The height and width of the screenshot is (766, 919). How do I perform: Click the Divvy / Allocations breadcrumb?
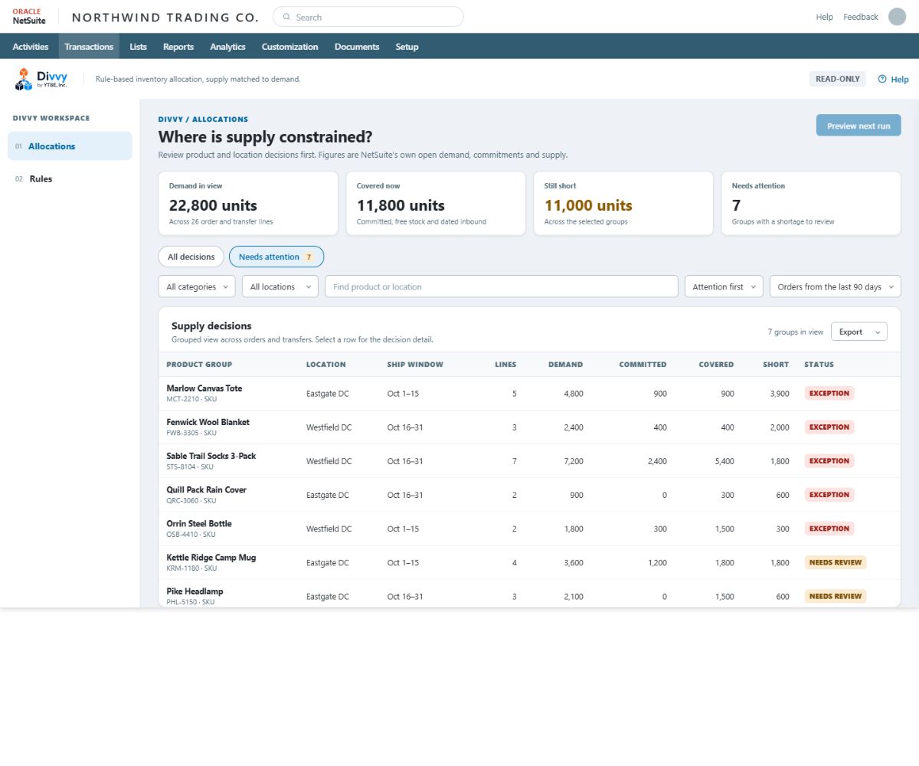pos(203,119)
